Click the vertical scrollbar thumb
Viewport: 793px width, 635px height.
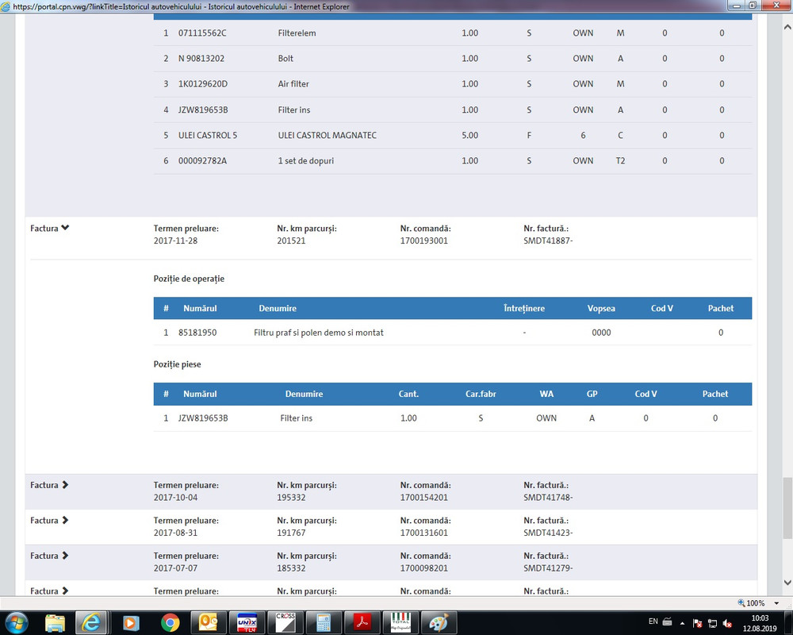click(787, 508)
